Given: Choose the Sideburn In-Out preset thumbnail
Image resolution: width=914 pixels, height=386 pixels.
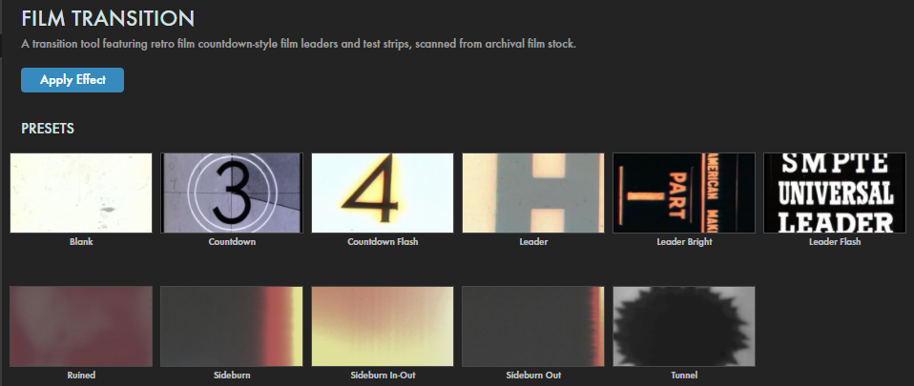Looking at the screenshot, I should tap(383, 326).
